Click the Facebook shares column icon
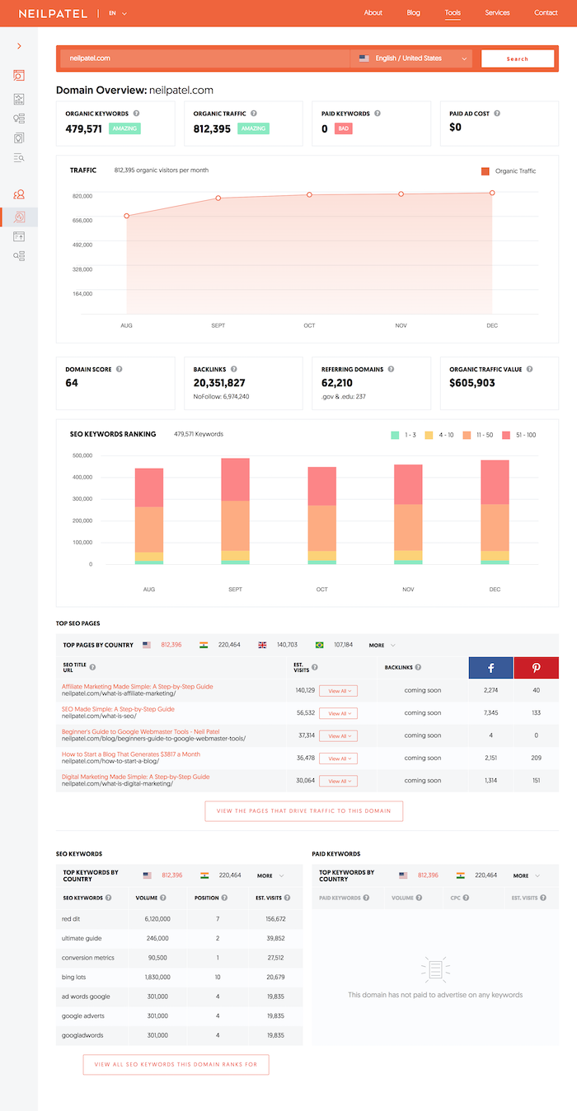This screenshot has width=577, height=1111. tap(491, 667)
